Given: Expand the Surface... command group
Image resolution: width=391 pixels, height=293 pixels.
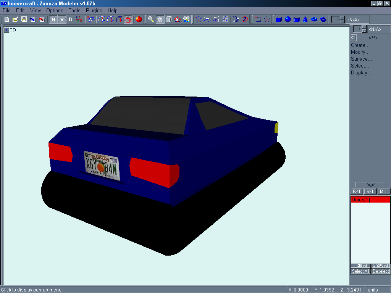Looking at the screenshot, I should coord(361,59).
